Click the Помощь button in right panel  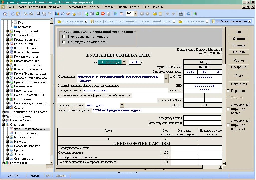click(239, 45)
